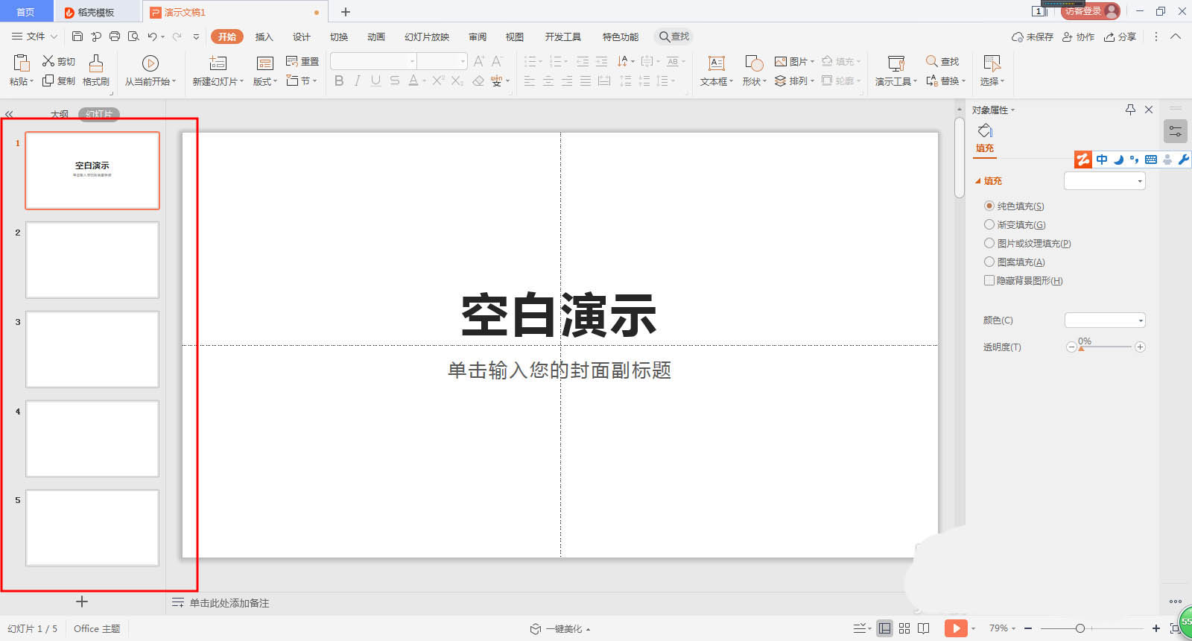The image size is (1192, 641).
Task: Expand the 节 section dropdown
Action: tap(302, 80)
